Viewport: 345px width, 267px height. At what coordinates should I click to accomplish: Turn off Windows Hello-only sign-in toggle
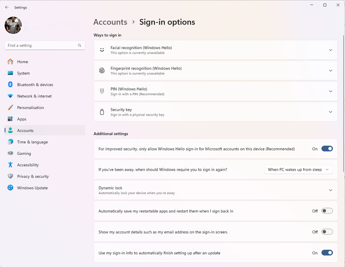(327, 149)
